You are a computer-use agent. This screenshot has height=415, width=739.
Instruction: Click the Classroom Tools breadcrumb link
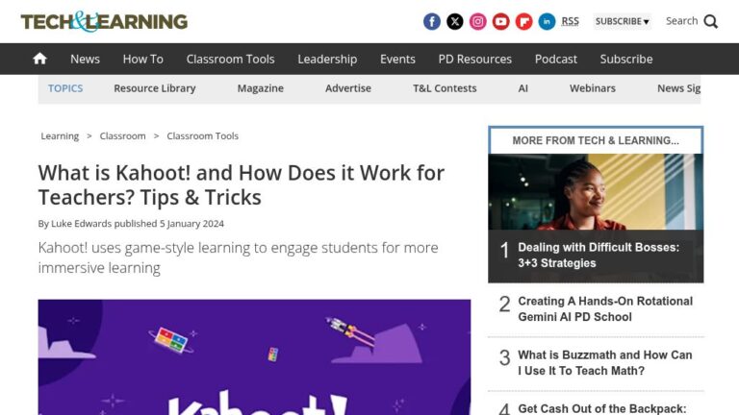click(203, 136)
